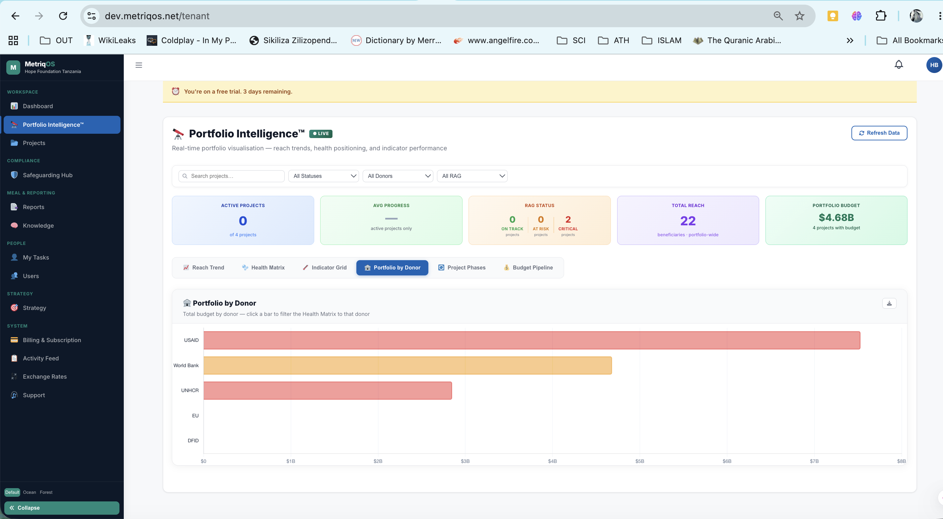Image resolution: width=943 pixels, height=519 pixels.
Task: Select the Ocean theme option
Action: [x=30, y=492]
